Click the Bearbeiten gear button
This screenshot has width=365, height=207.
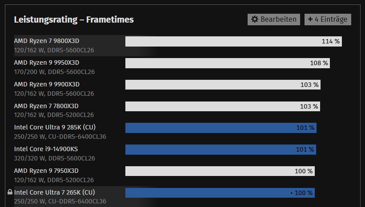[273, 20]
